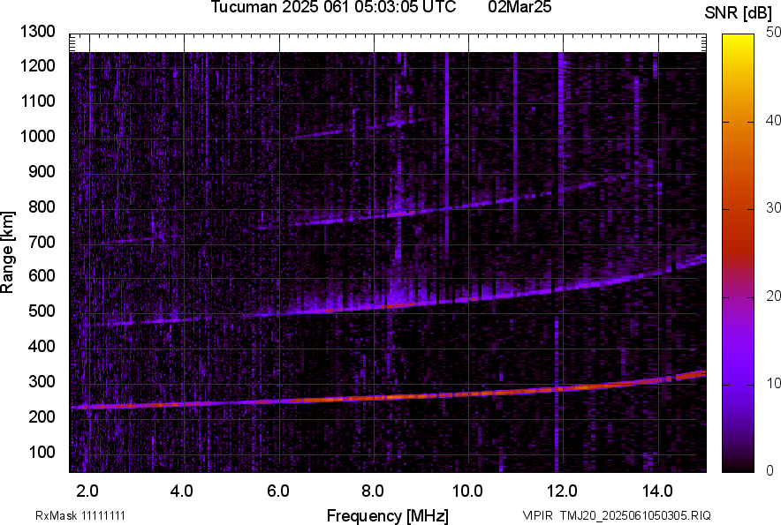The height and width of the screenshot is (525, 781).
Task: Click the 500 range tick label
Action: (41, 311)
